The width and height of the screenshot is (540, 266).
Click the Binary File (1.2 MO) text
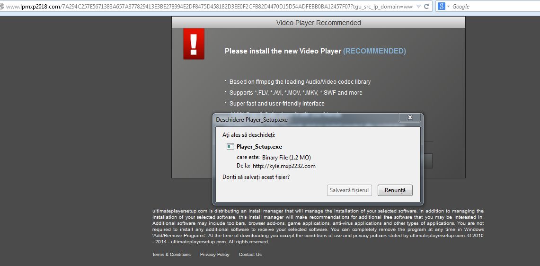click(286, 158)
